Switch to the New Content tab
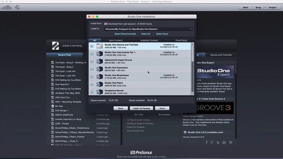The width and height of the screenshot is (283, 159). click(116, 40)
